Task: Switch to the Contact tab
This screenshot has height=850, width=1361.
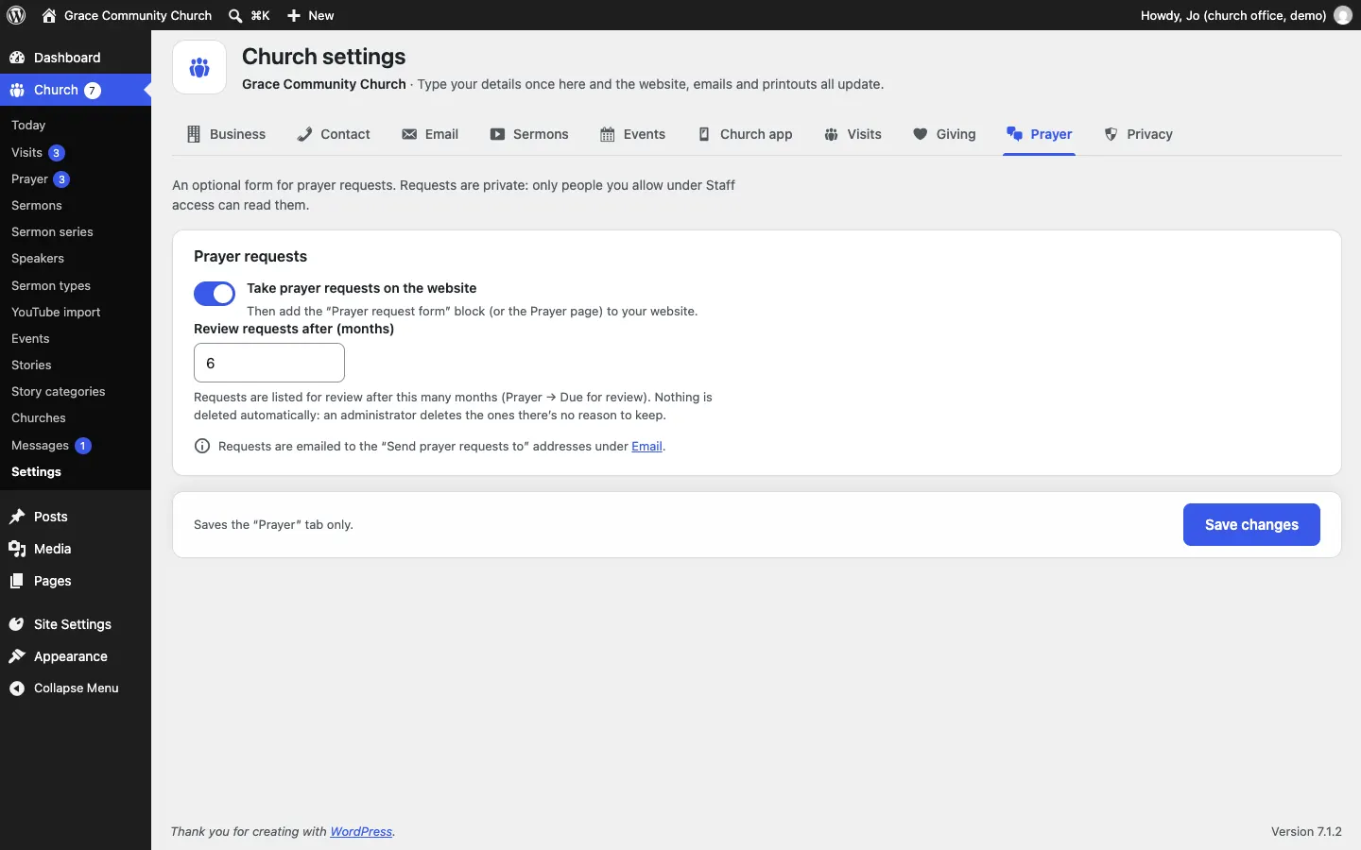Action: [x=334, y=134]
